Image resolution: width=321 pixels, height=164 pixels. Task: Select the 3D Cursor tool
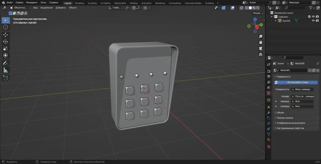(x=5, y=27)
